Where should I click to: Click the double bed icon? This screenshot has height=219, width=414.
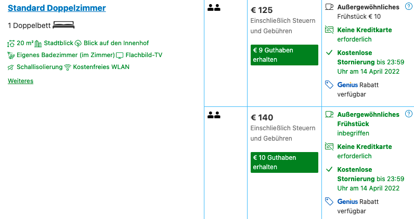pos(64,25)
